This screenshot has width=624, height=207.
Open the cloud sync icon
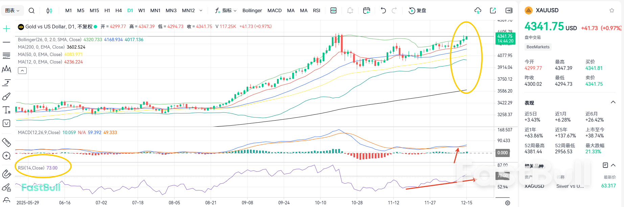point(478,10)
